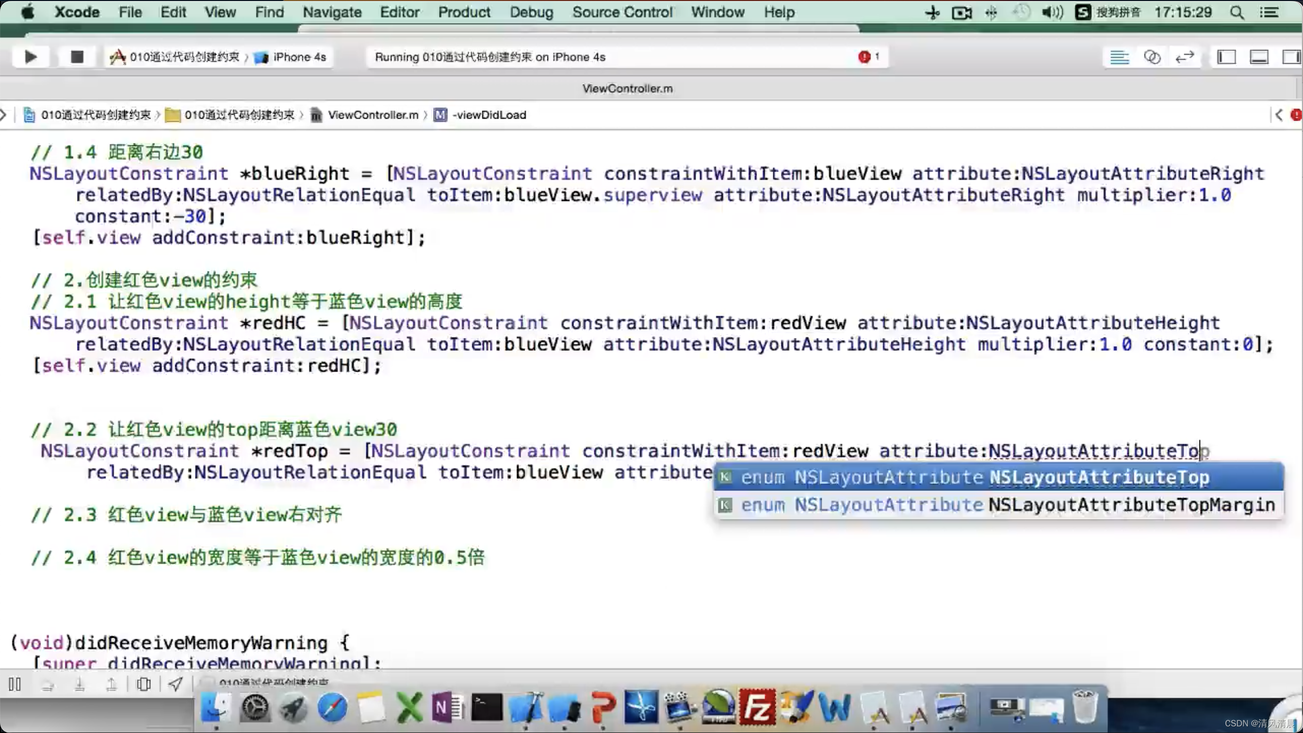The image size is (1303, 733).
Task: Click the Step over debug button
Action: (x=47, y=685)
